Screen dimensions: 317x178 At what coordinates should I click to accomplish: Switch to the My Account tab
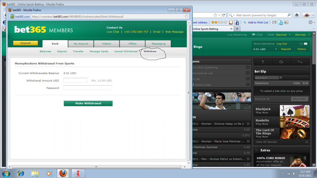(81, 44)
